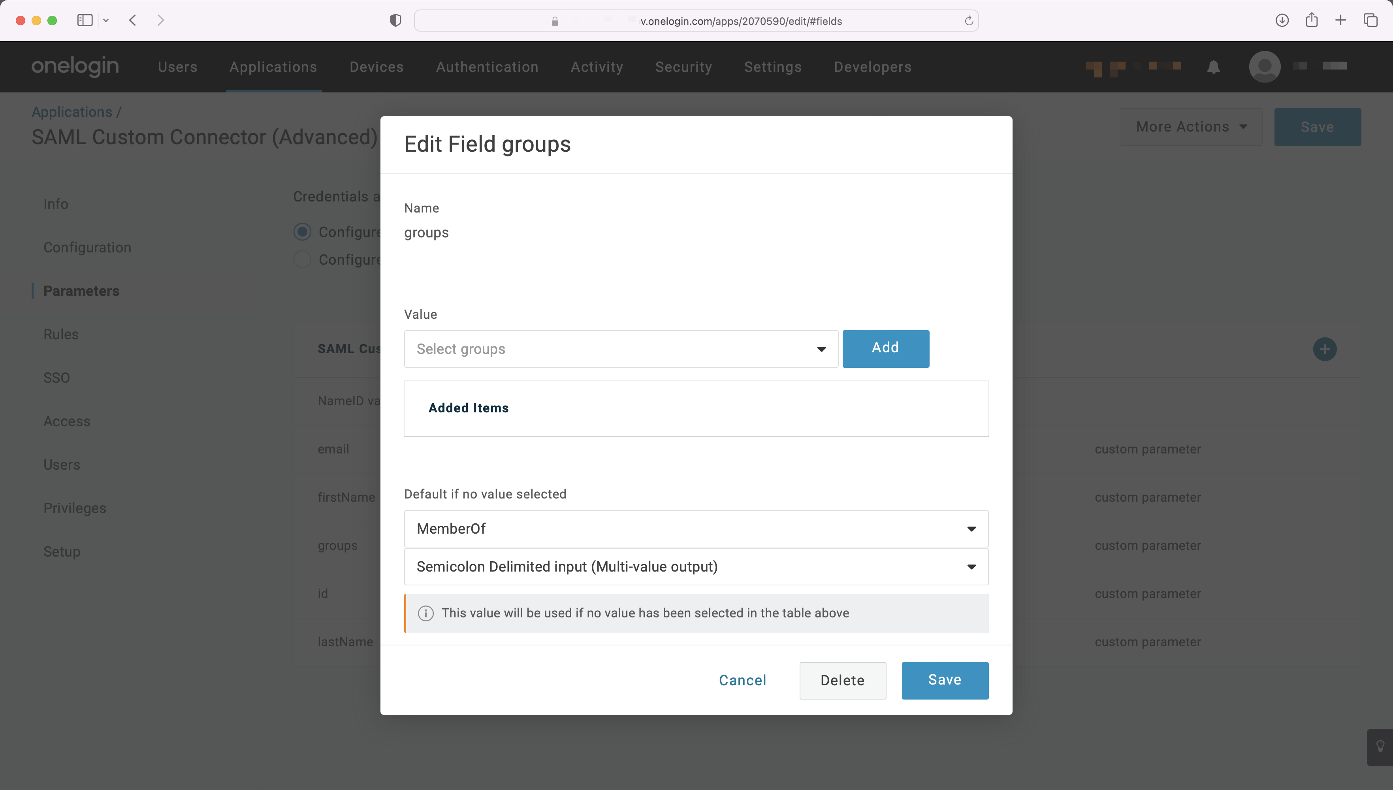Viewport: 1393px width, 790px height.
Task: Switch to the Devices tab
Action: click(376, 67)
